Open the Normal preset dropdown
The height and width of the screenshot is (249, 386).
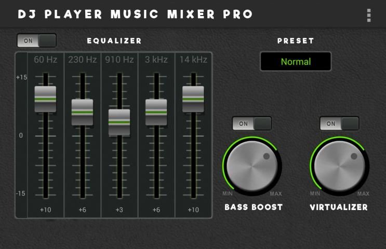296,62
